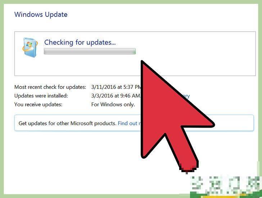Image resolution: width=262 pixels, height=198 pixels.
Task: Click the Windows Update shield icon
Action: click(x=30, y=47)
